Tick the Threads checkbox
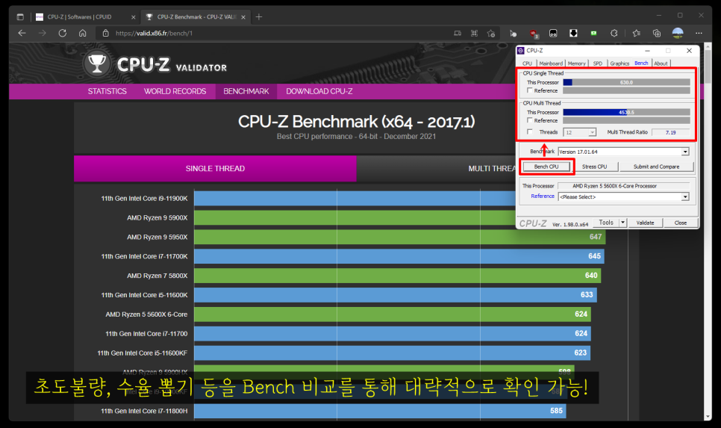 pos(530,132)
